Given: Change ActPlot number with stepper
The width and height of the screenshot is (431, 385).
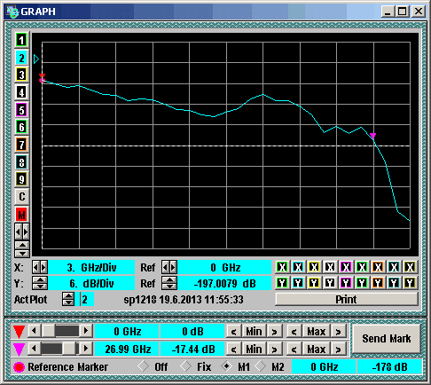Looking at the screenshot, I should click(68, 299).
